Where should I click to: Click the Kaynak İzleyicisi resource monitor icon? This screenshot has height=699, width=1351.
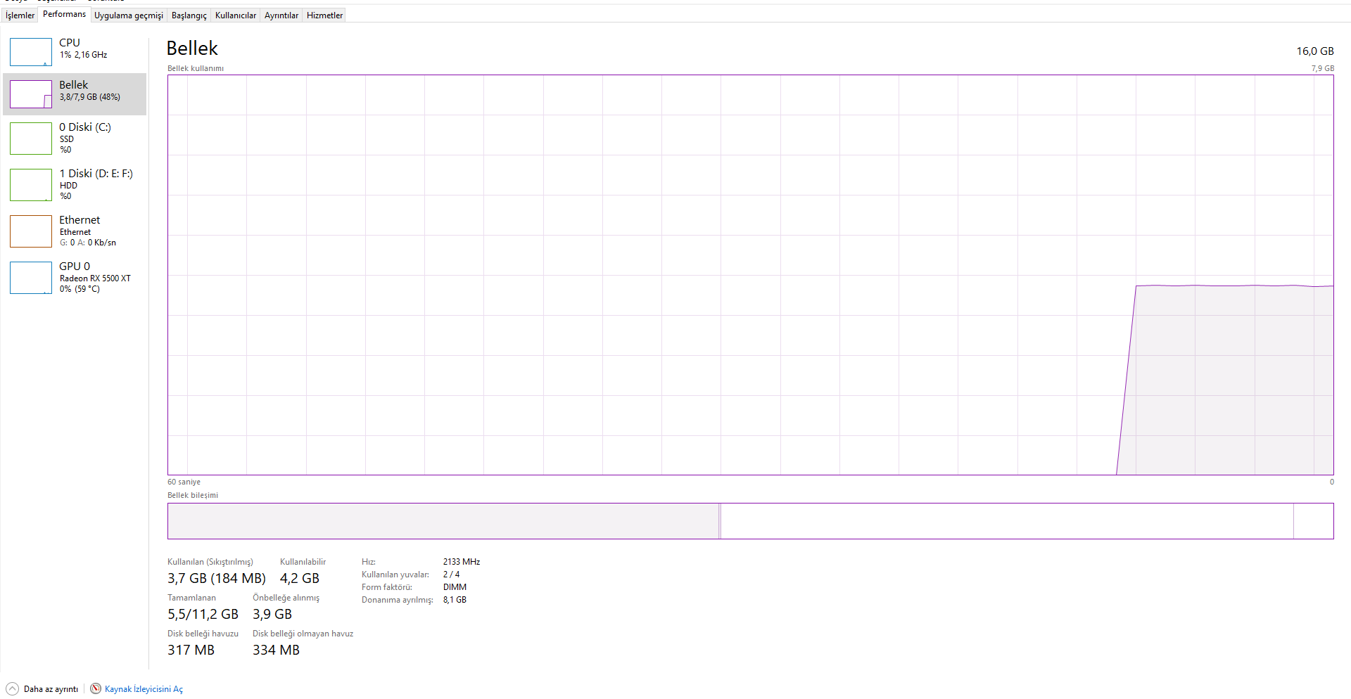click(x=96, y=688)
